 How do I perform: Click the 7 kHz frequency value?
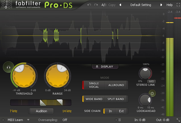[14, 111]
